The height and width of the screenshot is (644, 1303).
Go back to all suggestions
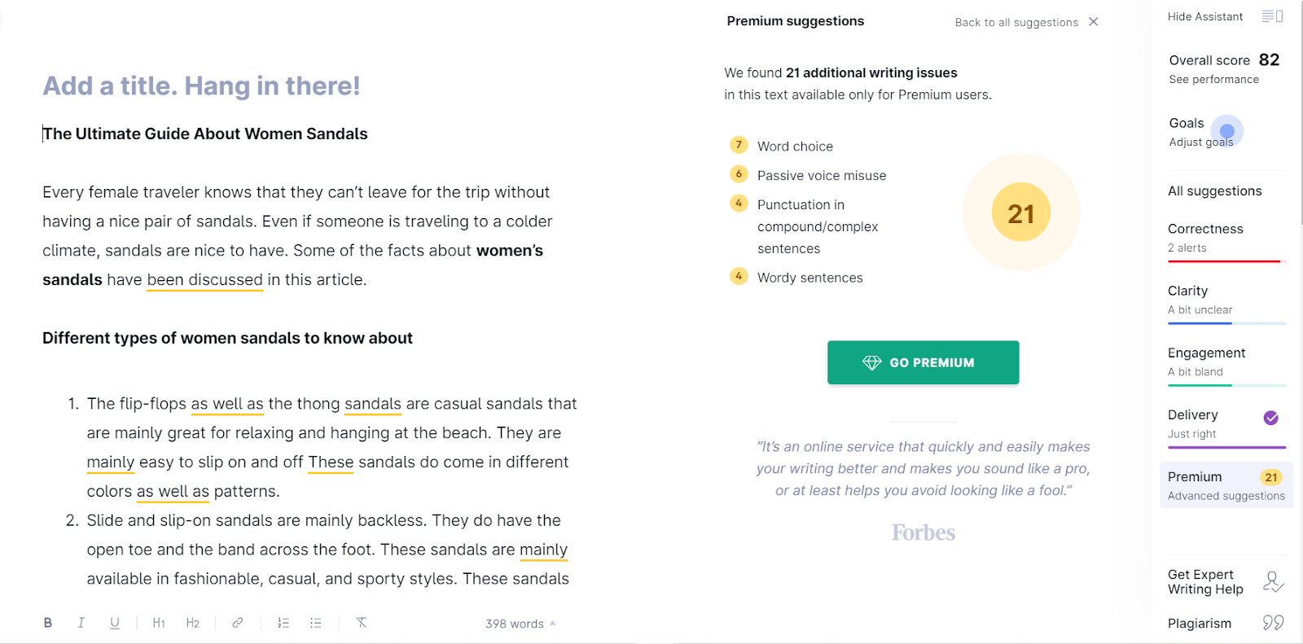(1016, 23)
